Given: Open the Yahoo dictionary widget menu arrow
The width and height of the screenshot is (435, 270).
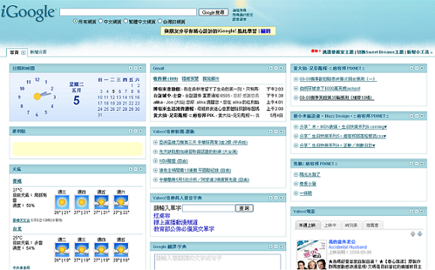Looking at the screenshot, I should coord(270,198).
